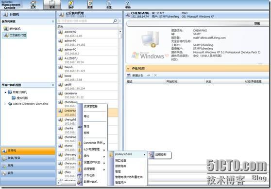
Task: Select the 虚拟机器 tree item
Action: [x=20, y=98]
